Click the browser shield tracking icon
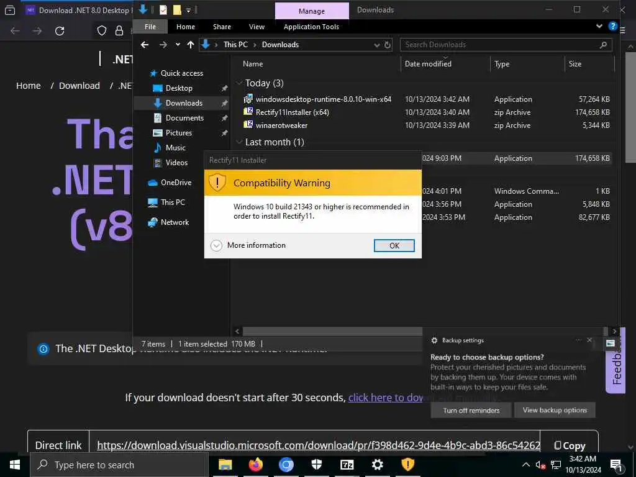The image size is (636, 477). coord(101,31)
